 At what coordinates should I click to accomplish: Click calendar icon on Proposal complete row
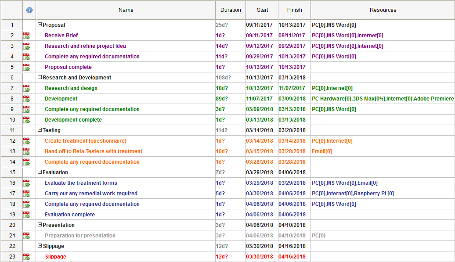26,67
